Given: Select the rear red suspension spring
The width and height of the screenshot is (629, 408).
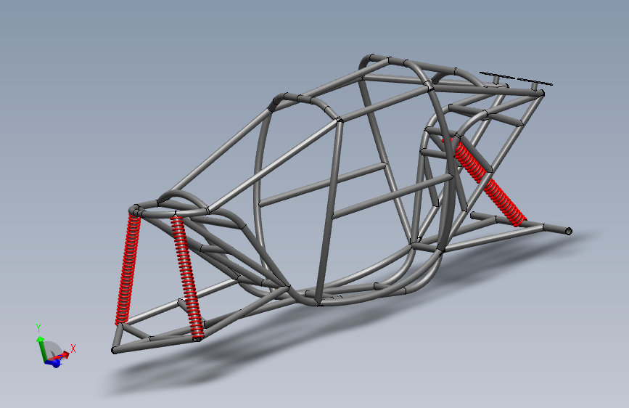Looking at the screenshot, I should coord(484,181).
